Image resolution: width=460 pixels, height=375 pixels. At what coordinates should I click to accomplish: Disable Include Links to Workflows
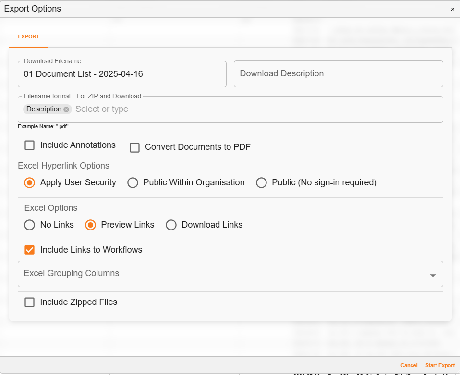[x=29, y=250]
